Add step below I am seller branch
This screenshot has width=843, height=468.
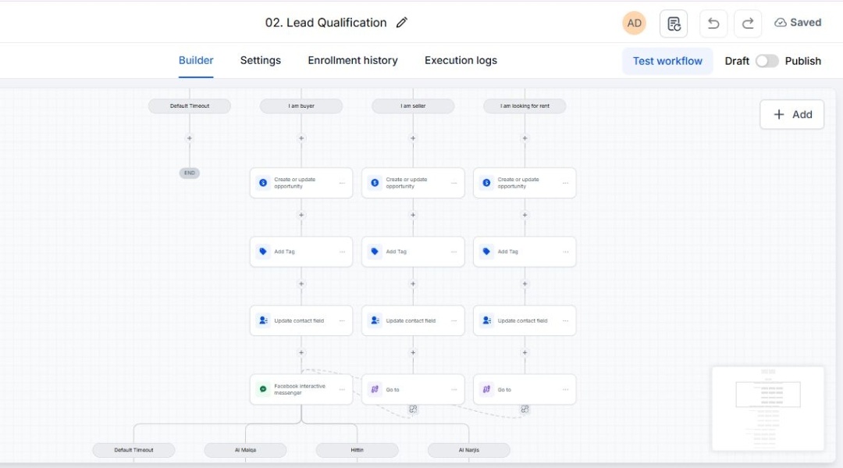[413, 138]
